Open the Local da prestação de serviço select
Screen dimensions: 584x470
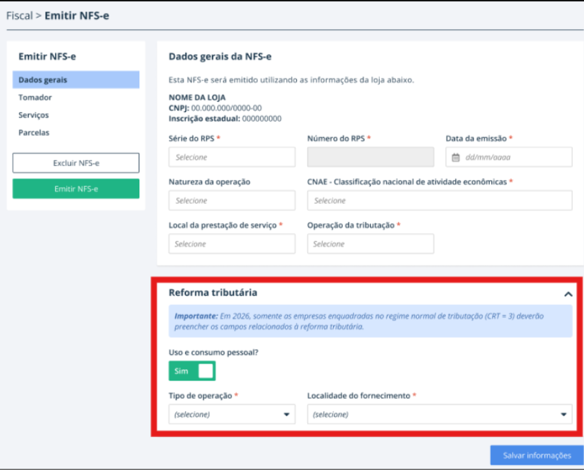coord(232,244)
